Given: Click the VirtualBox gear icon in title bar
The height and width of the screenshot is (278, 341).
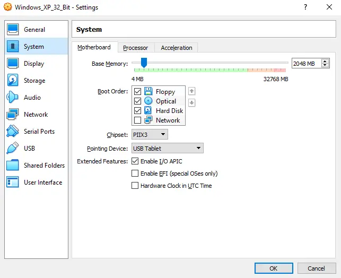Looking at the screenshot, I should pyautogui.click(x=8, y=7).
